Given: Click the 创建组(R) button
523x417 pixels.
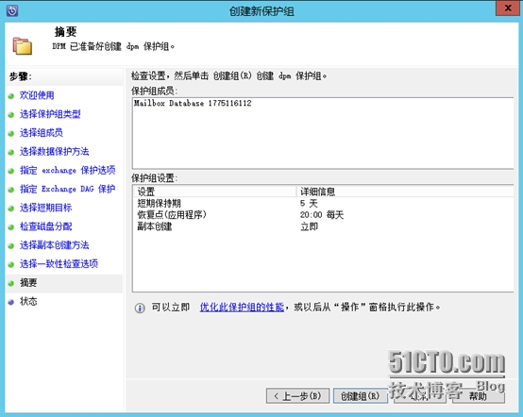Looking at the screenshot, I should point(361,395).
